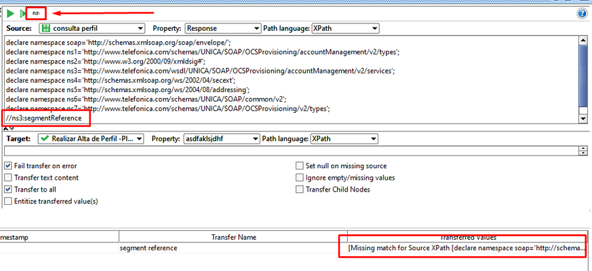Click the Transfer Name column header
The width and height of the screenshot is (592, 271).
[x=234, y=237]
